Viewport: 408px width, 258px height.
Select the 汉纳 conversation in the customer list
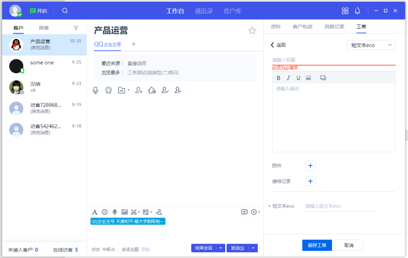pyautogui.click(x=44, y=87)
